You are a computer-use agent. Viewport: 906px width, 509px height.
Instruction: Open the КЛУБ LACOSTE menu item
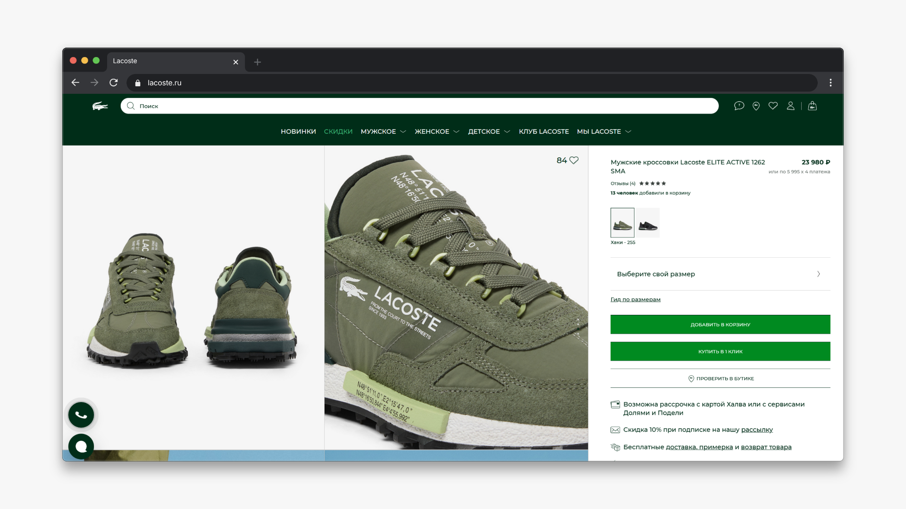pyautogui.click(x=544, y=131)
